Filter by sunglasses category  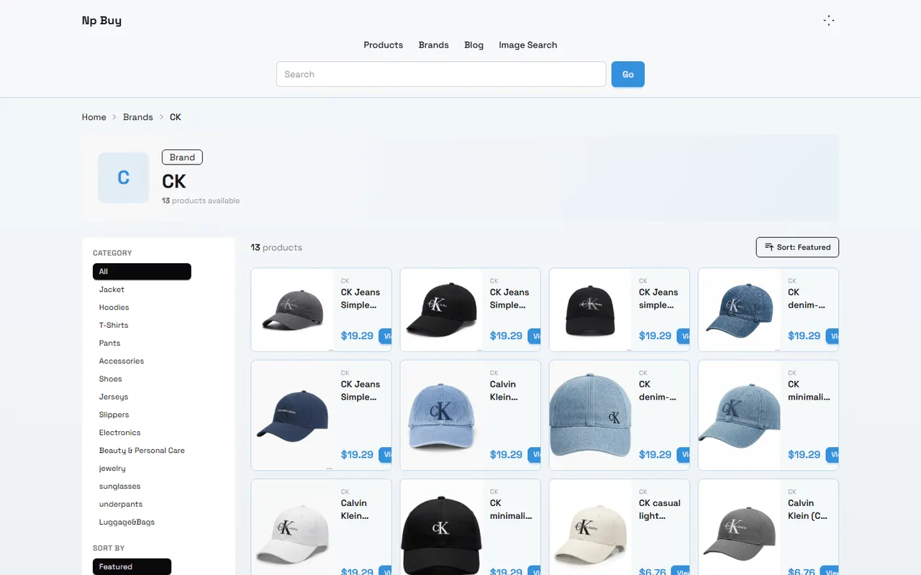[119, 487]
